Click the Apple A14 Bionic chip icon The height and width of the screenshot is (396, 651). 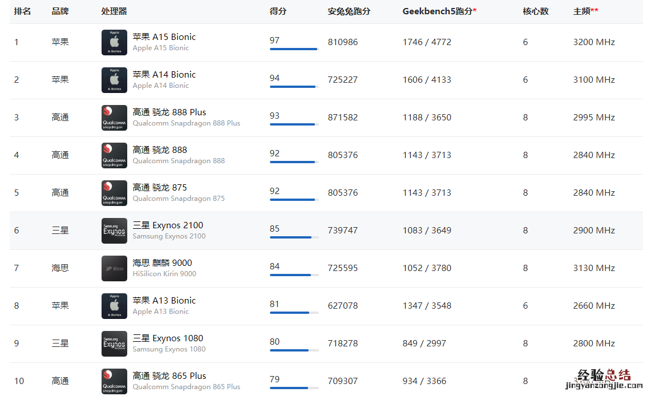[x=114, y=80]
